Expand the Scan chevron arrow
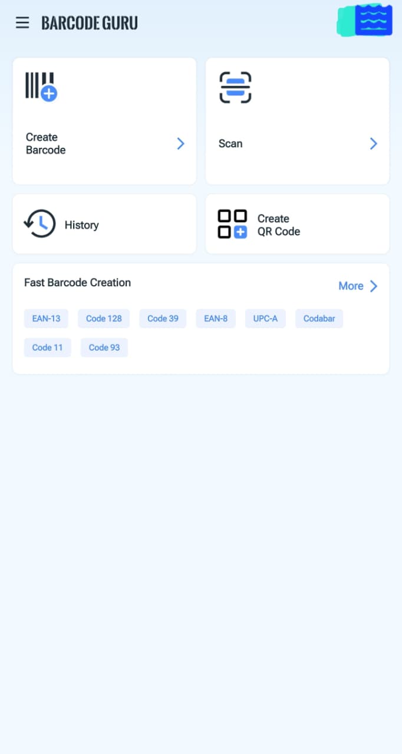402x754 pixels. [x=373, y=144]
